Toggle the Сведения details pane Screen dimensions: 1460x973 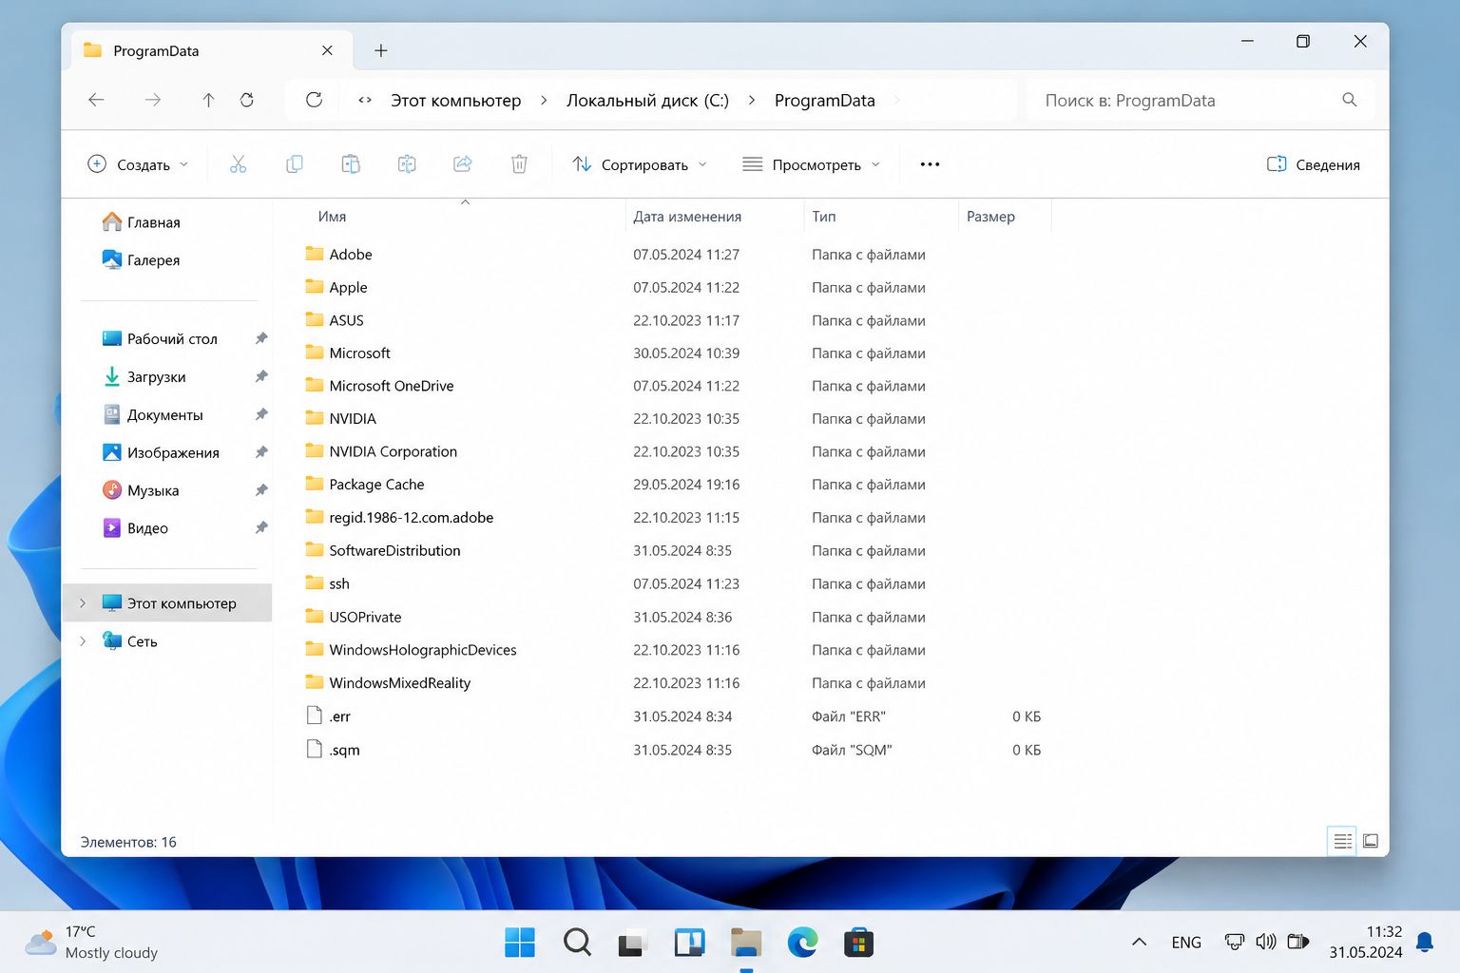(1314, 164)
